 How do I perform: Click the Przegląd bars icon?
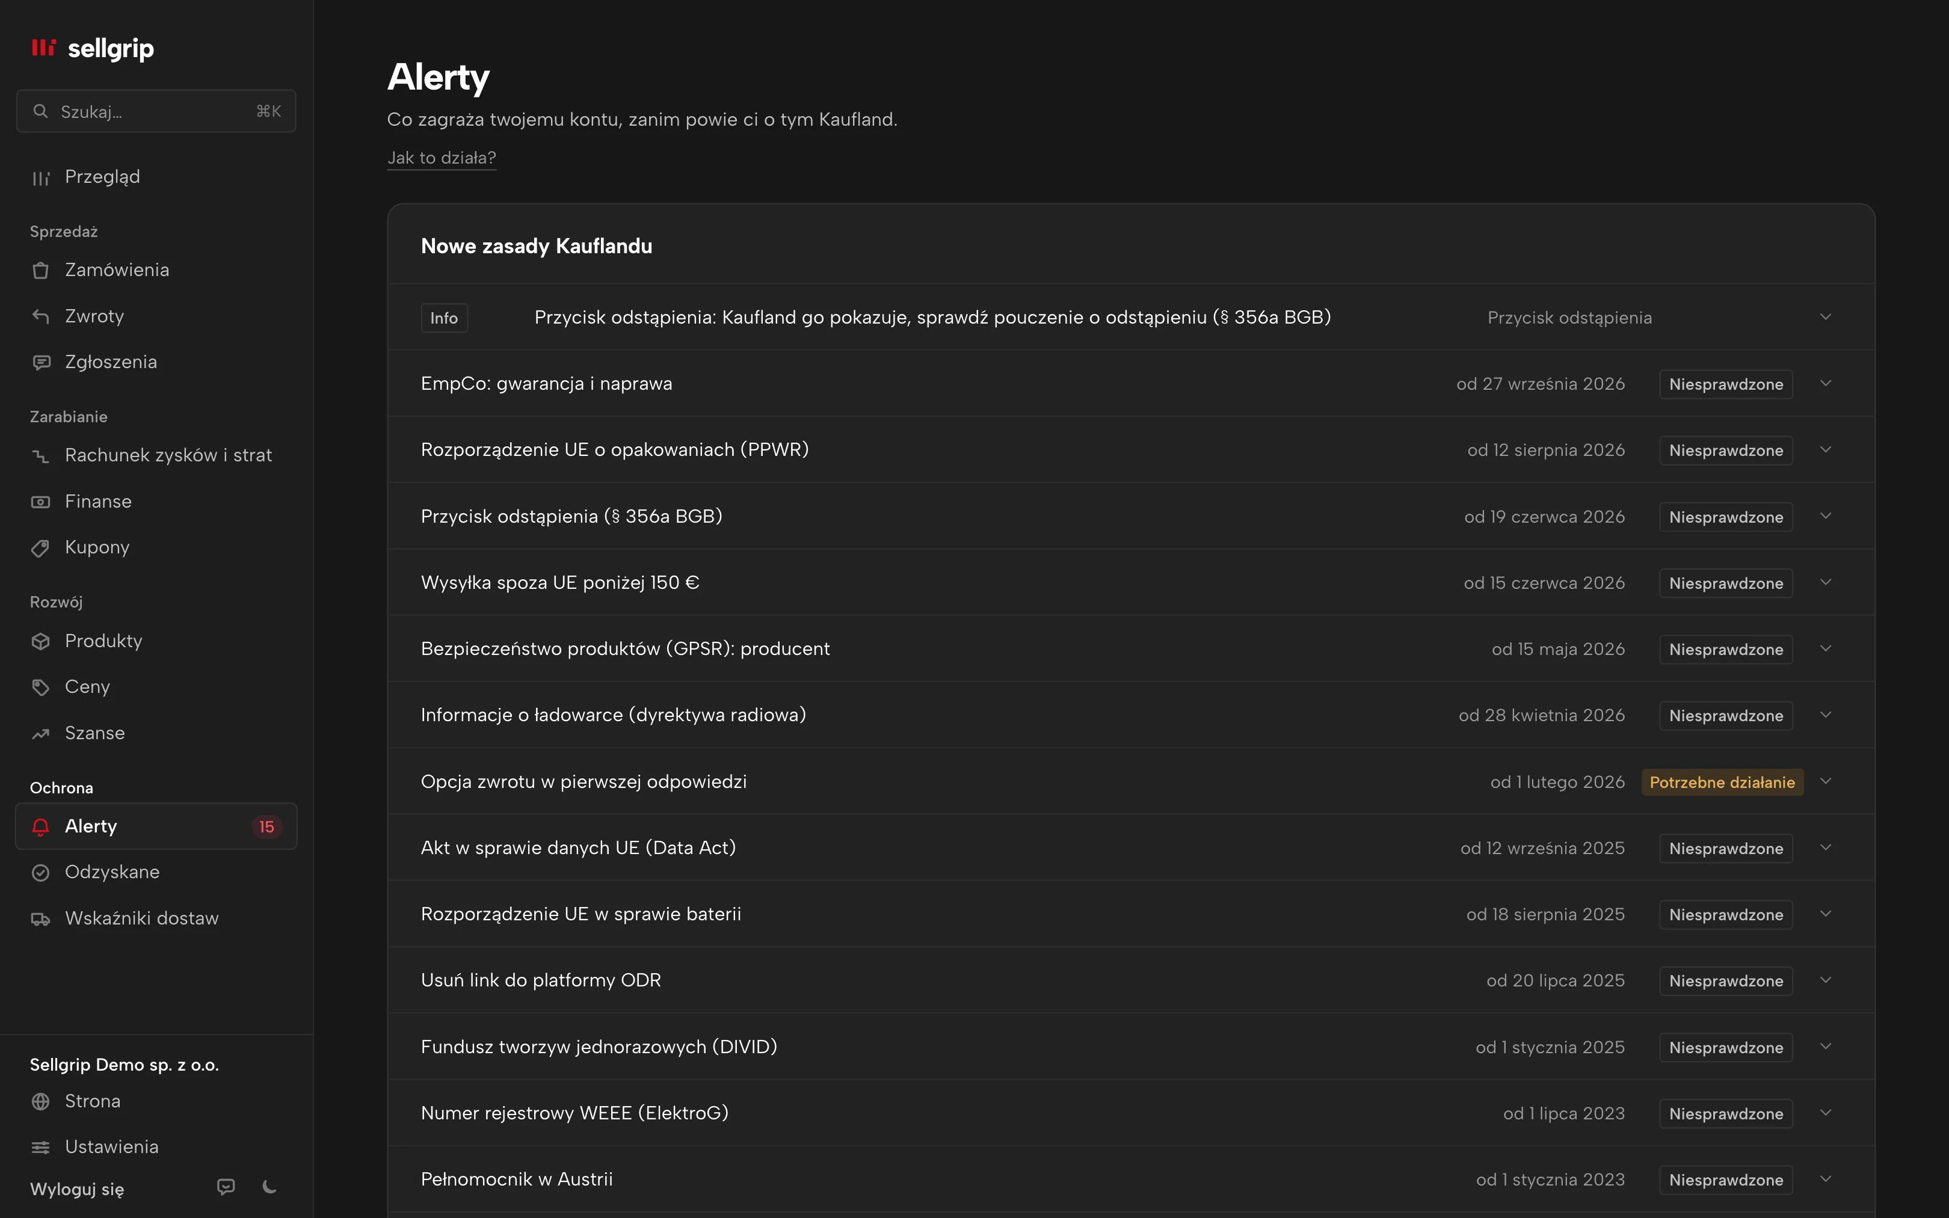41,177
